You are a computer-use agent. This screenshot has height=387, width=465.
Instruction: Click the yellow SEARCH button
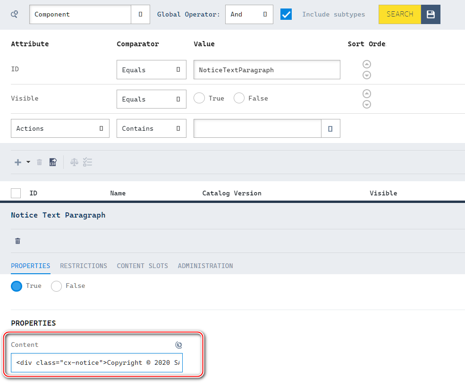(399, 14)
